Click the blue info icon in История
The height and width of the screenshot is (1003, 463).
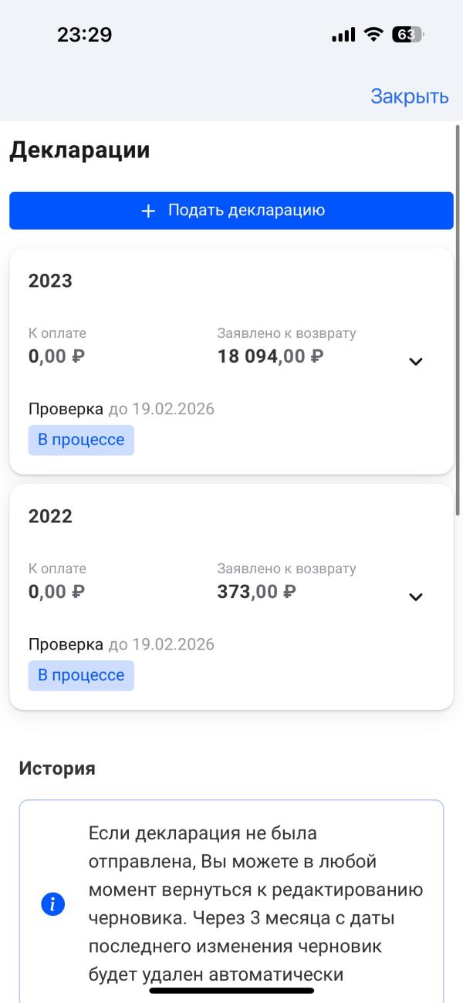(53, 905)
